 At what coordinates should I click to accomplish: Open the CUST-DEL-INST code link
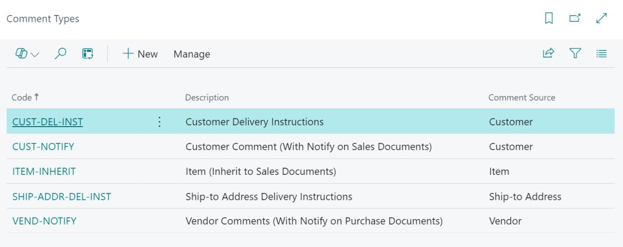[x=48, y=122]
